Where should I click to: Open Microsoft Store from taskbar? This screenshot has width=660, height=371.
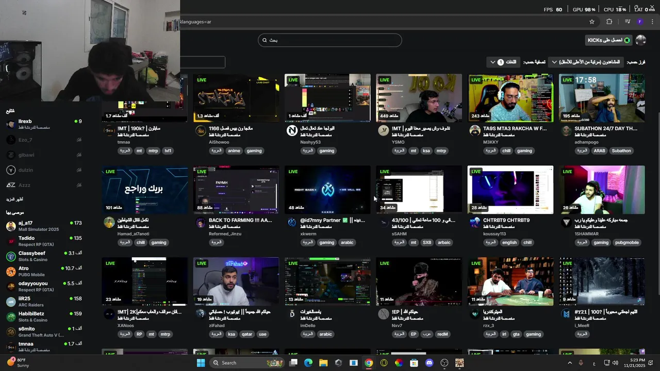coord(414,363)
